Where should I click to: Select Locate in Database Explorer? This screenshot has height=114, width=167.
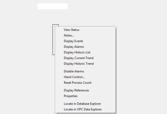[x=82, y=104]
